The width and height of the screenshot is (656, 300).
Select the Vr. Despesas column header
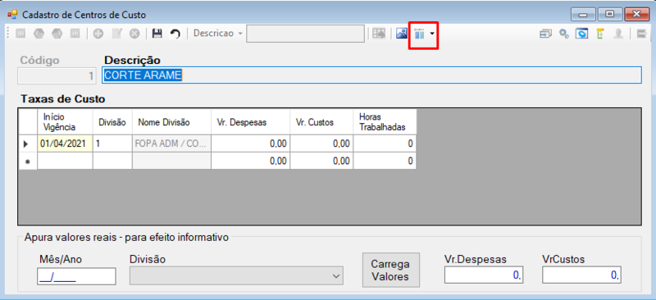point(250,122)
